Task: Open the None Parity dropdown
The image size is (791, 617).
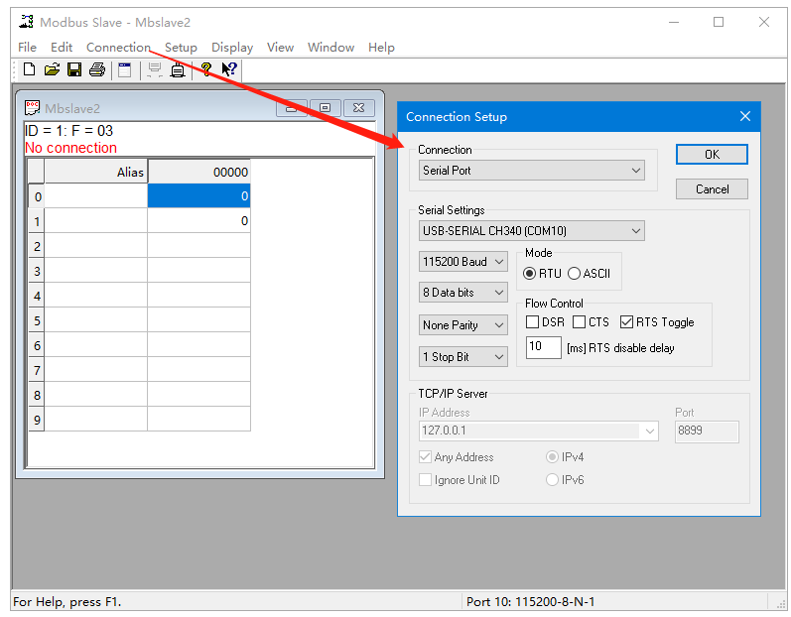Action: [x=463, y=325]
